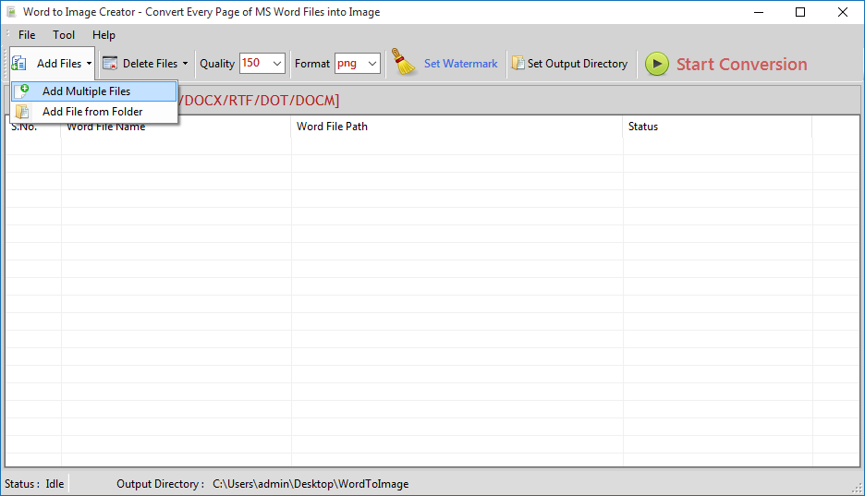Image resolution: width=865 pixels, height=496 pixels.
Task: Maximize the Word to Image Creator window
Action: (x=800, y=12)
